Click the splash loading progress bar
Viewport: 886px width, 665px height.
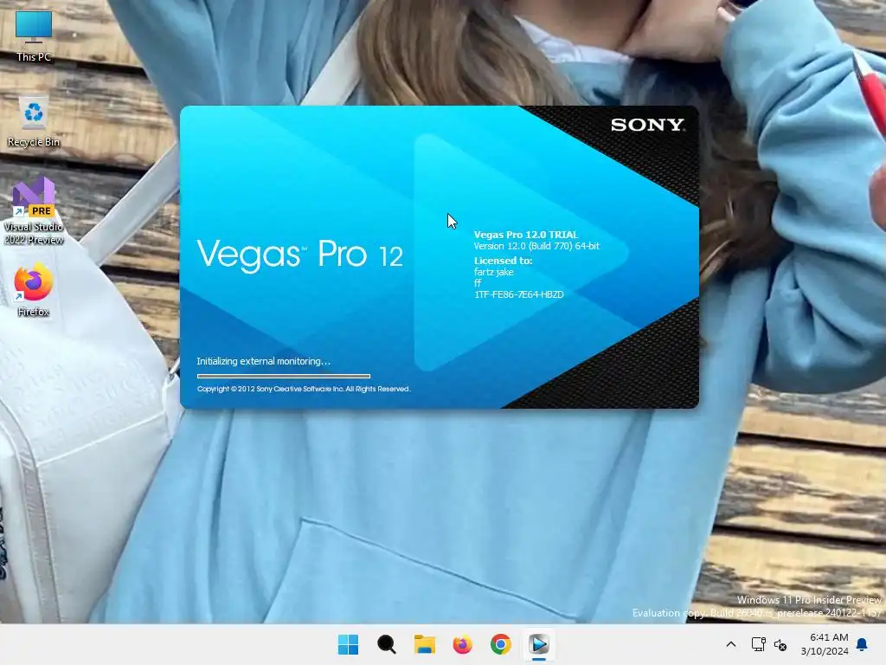coord(284,376)
